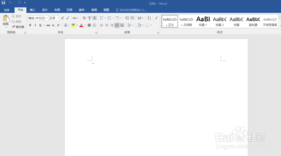This screenshot has height=156, width=281.
Task: Click the Redo arrow in the quick access toolbar
Action: [19, 3]
